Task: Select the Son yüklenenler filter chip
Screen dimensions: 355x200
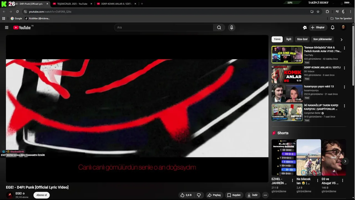Action: [x=323, y=39]
